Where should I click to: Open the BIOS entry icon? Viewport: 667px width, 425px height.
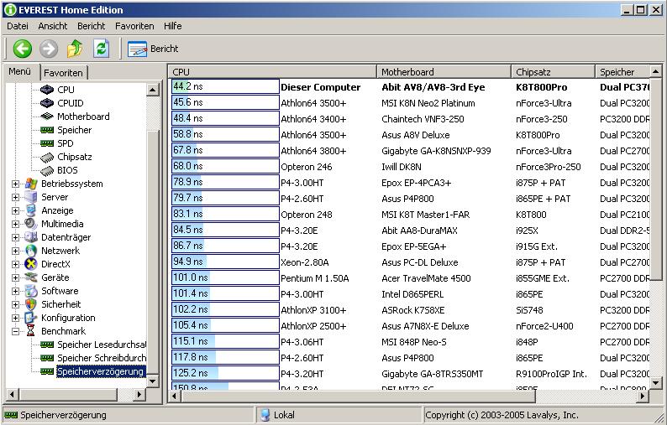pyautogui.click(x=47, y=170)
